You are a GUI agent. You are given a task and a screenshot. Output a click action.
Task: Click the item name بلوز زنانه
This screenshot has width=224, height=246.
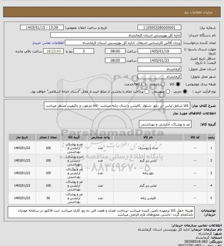tap(148, 173)
